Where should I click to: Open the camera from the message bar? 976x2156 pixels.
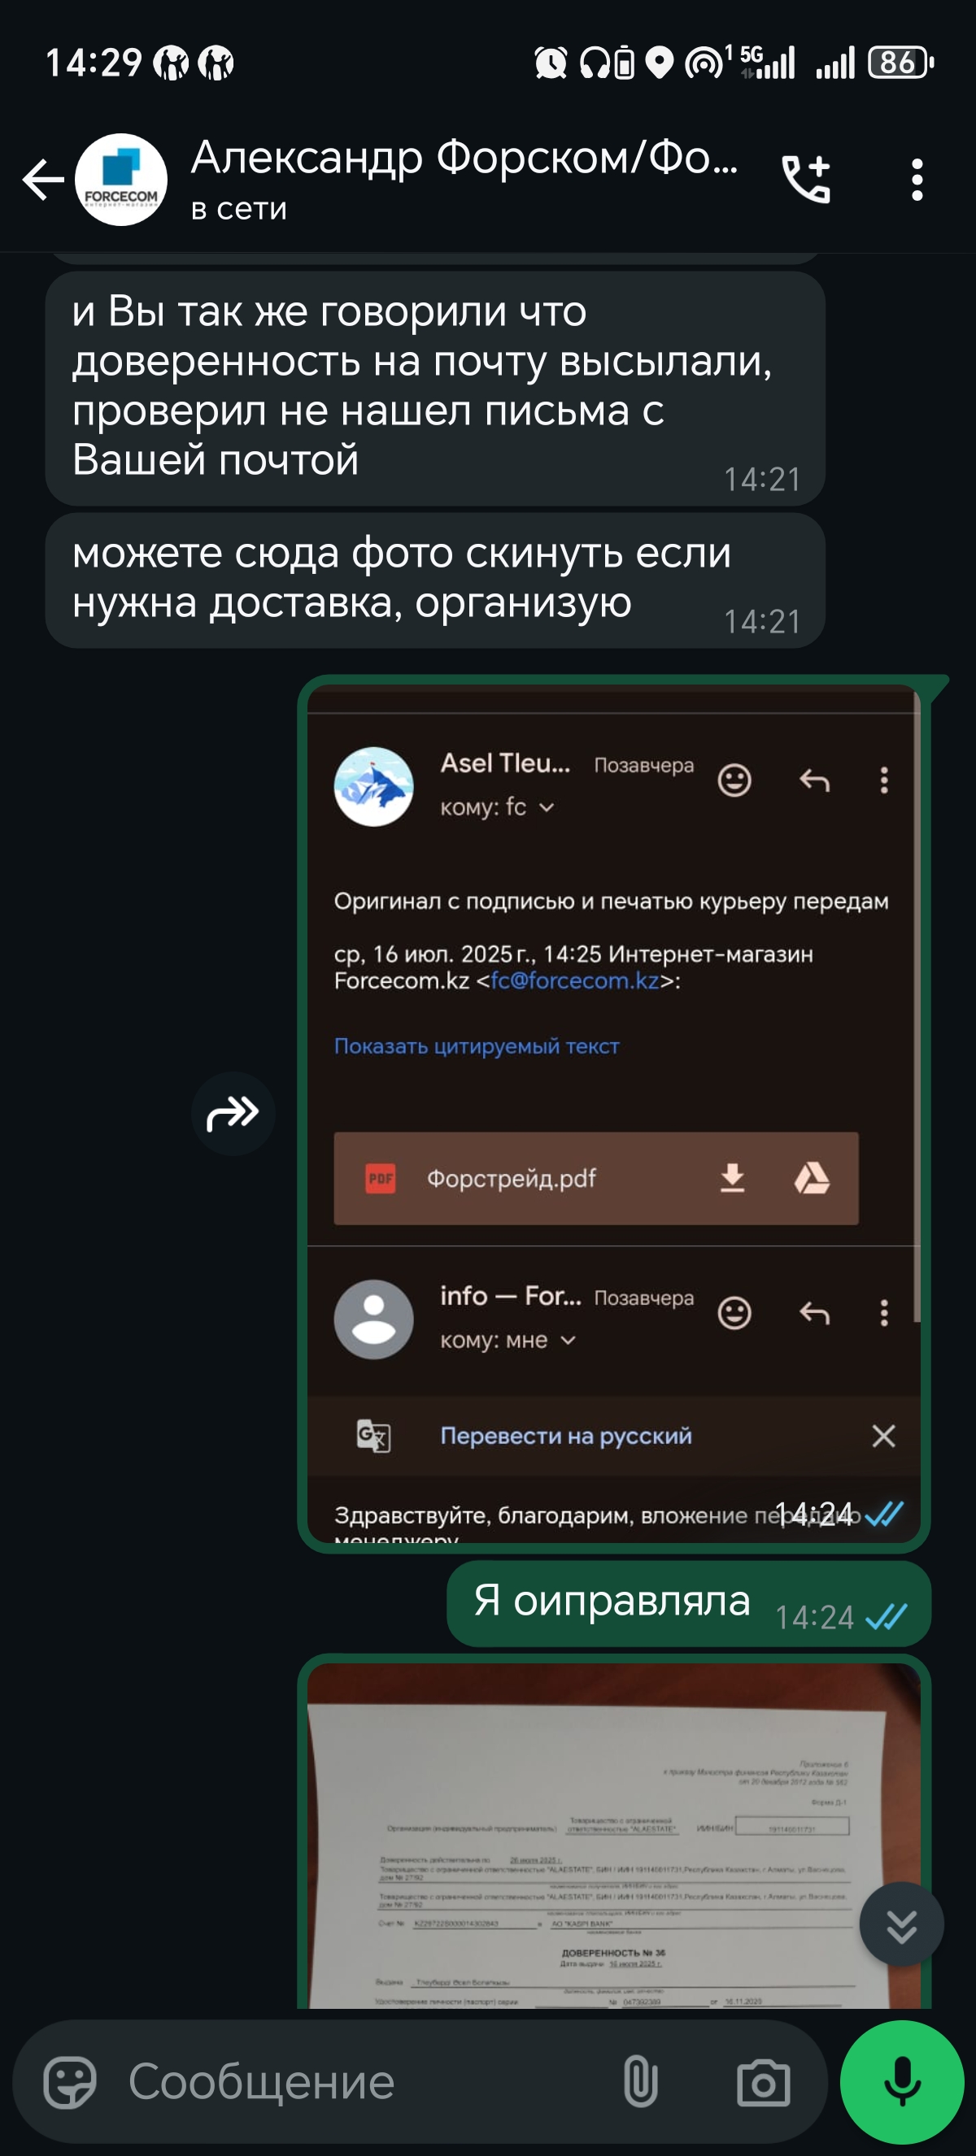point(763,2082)
